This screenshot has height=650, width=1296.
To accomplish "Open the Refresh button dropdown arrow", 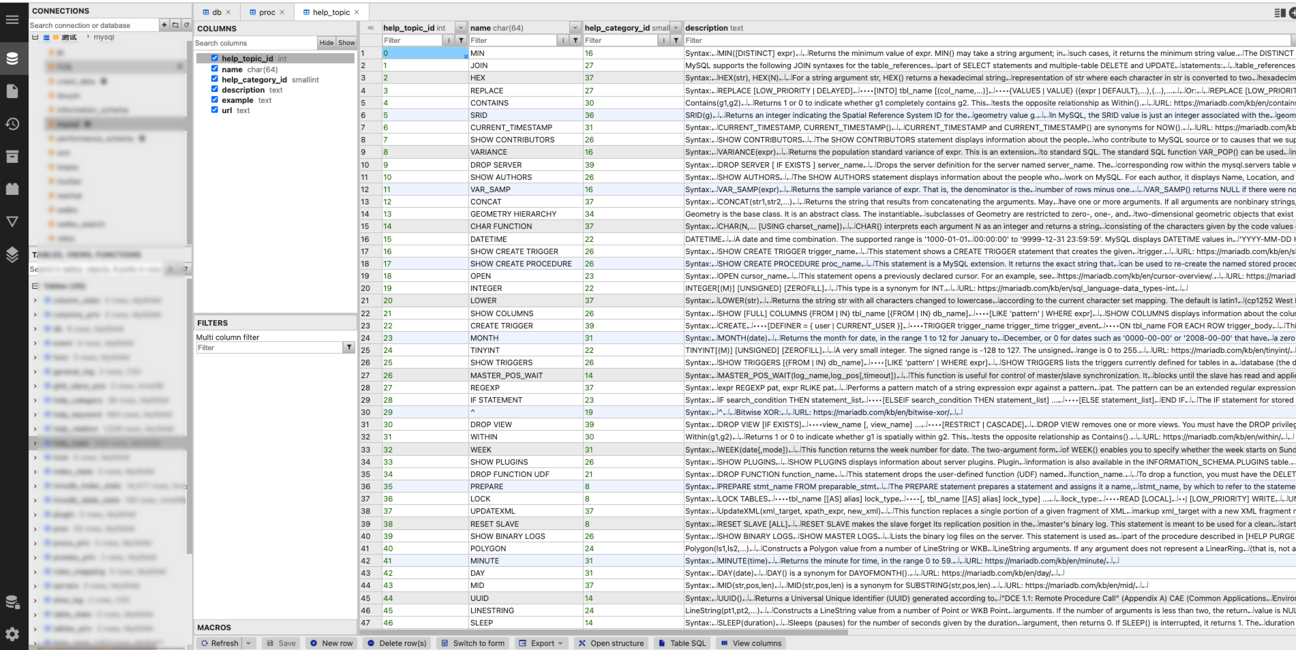I will tap(249, 643).
